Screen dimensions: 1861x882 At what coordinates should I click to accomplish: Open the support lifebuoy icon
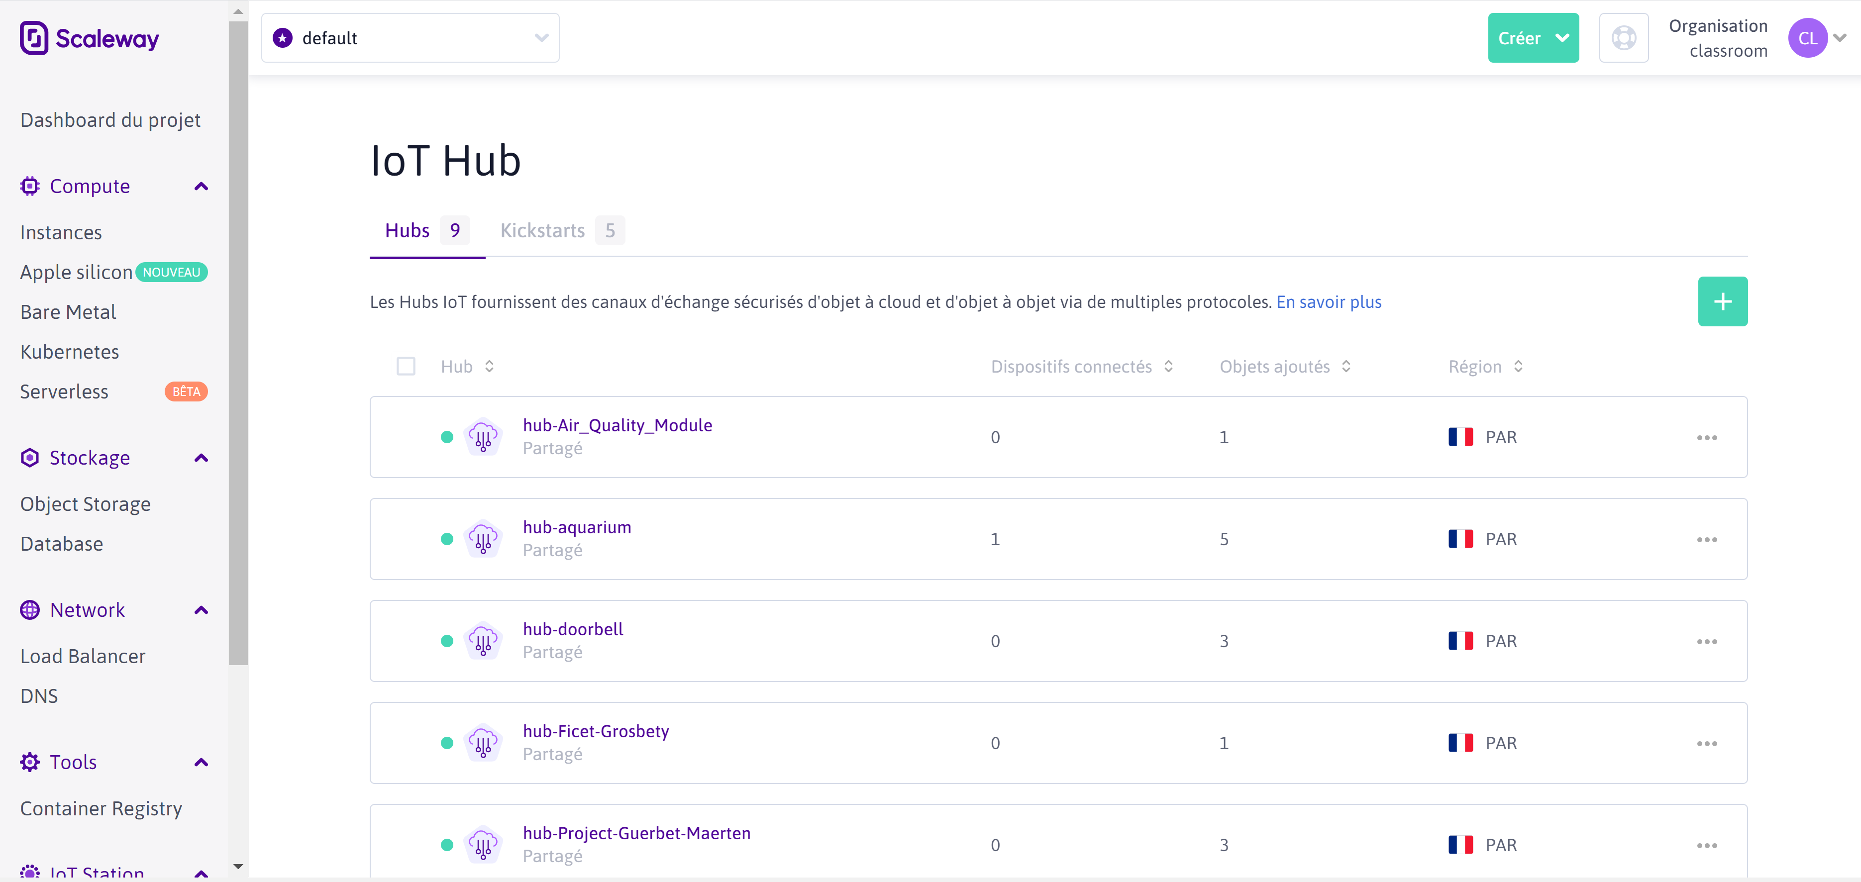tap(1623, 38)
